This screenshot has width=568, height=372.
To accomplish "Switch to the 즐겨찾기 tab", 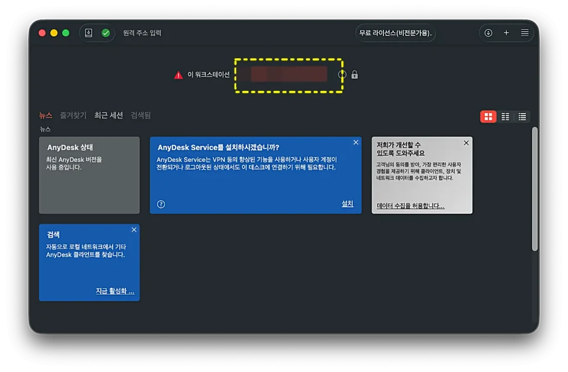I will pos(73,115).
